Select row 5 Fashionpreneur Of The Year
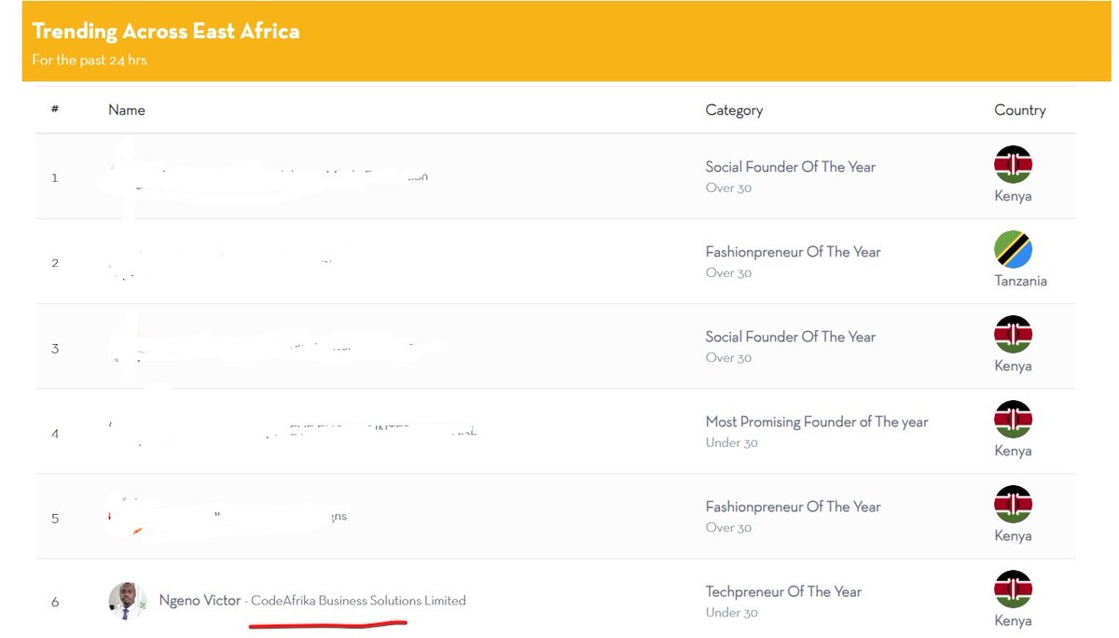 tap(793, 506)
